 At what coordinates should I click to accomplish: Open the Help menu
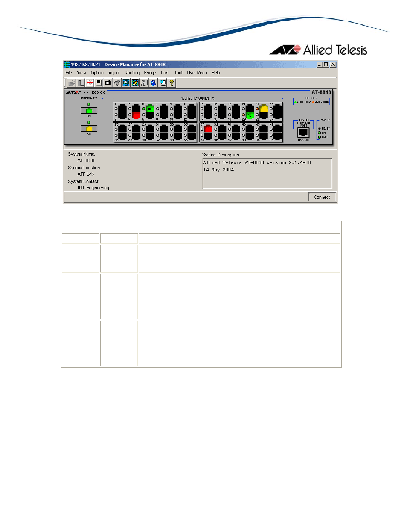[x=216, y=73]
